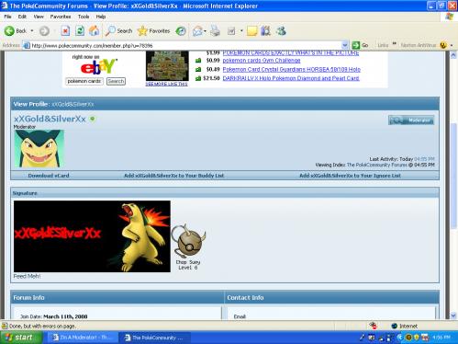Viewport: 458px width, 344px height.
Task: Click the Download vCard link
Action: [x=49, y=176]
